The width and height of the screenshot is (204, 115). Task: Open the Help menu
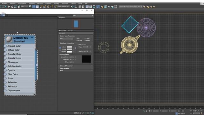(x=86, y=4)
